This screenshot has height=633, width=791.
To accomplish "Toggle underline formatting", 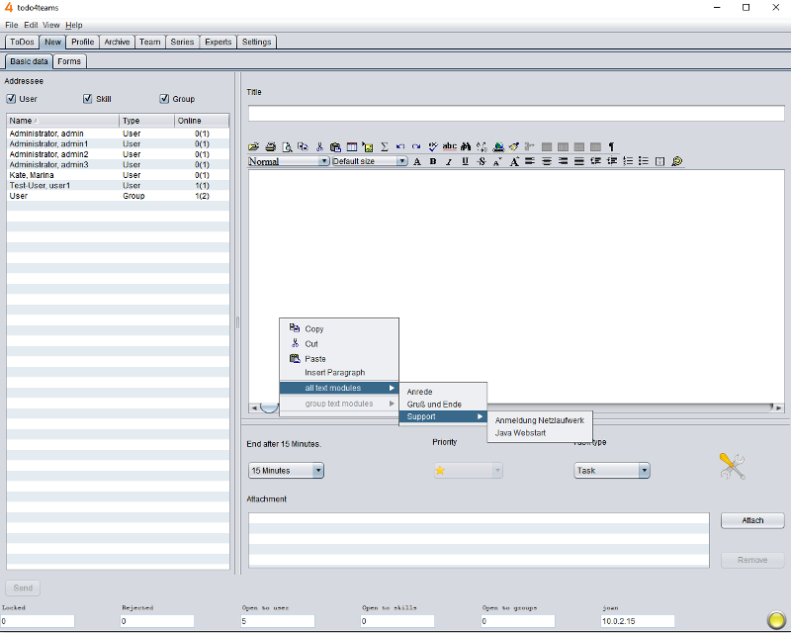I will 465,161.
